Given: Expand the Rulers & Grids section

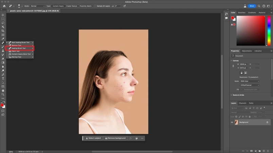Looking at the screenshot, I should tap(238, 95).
